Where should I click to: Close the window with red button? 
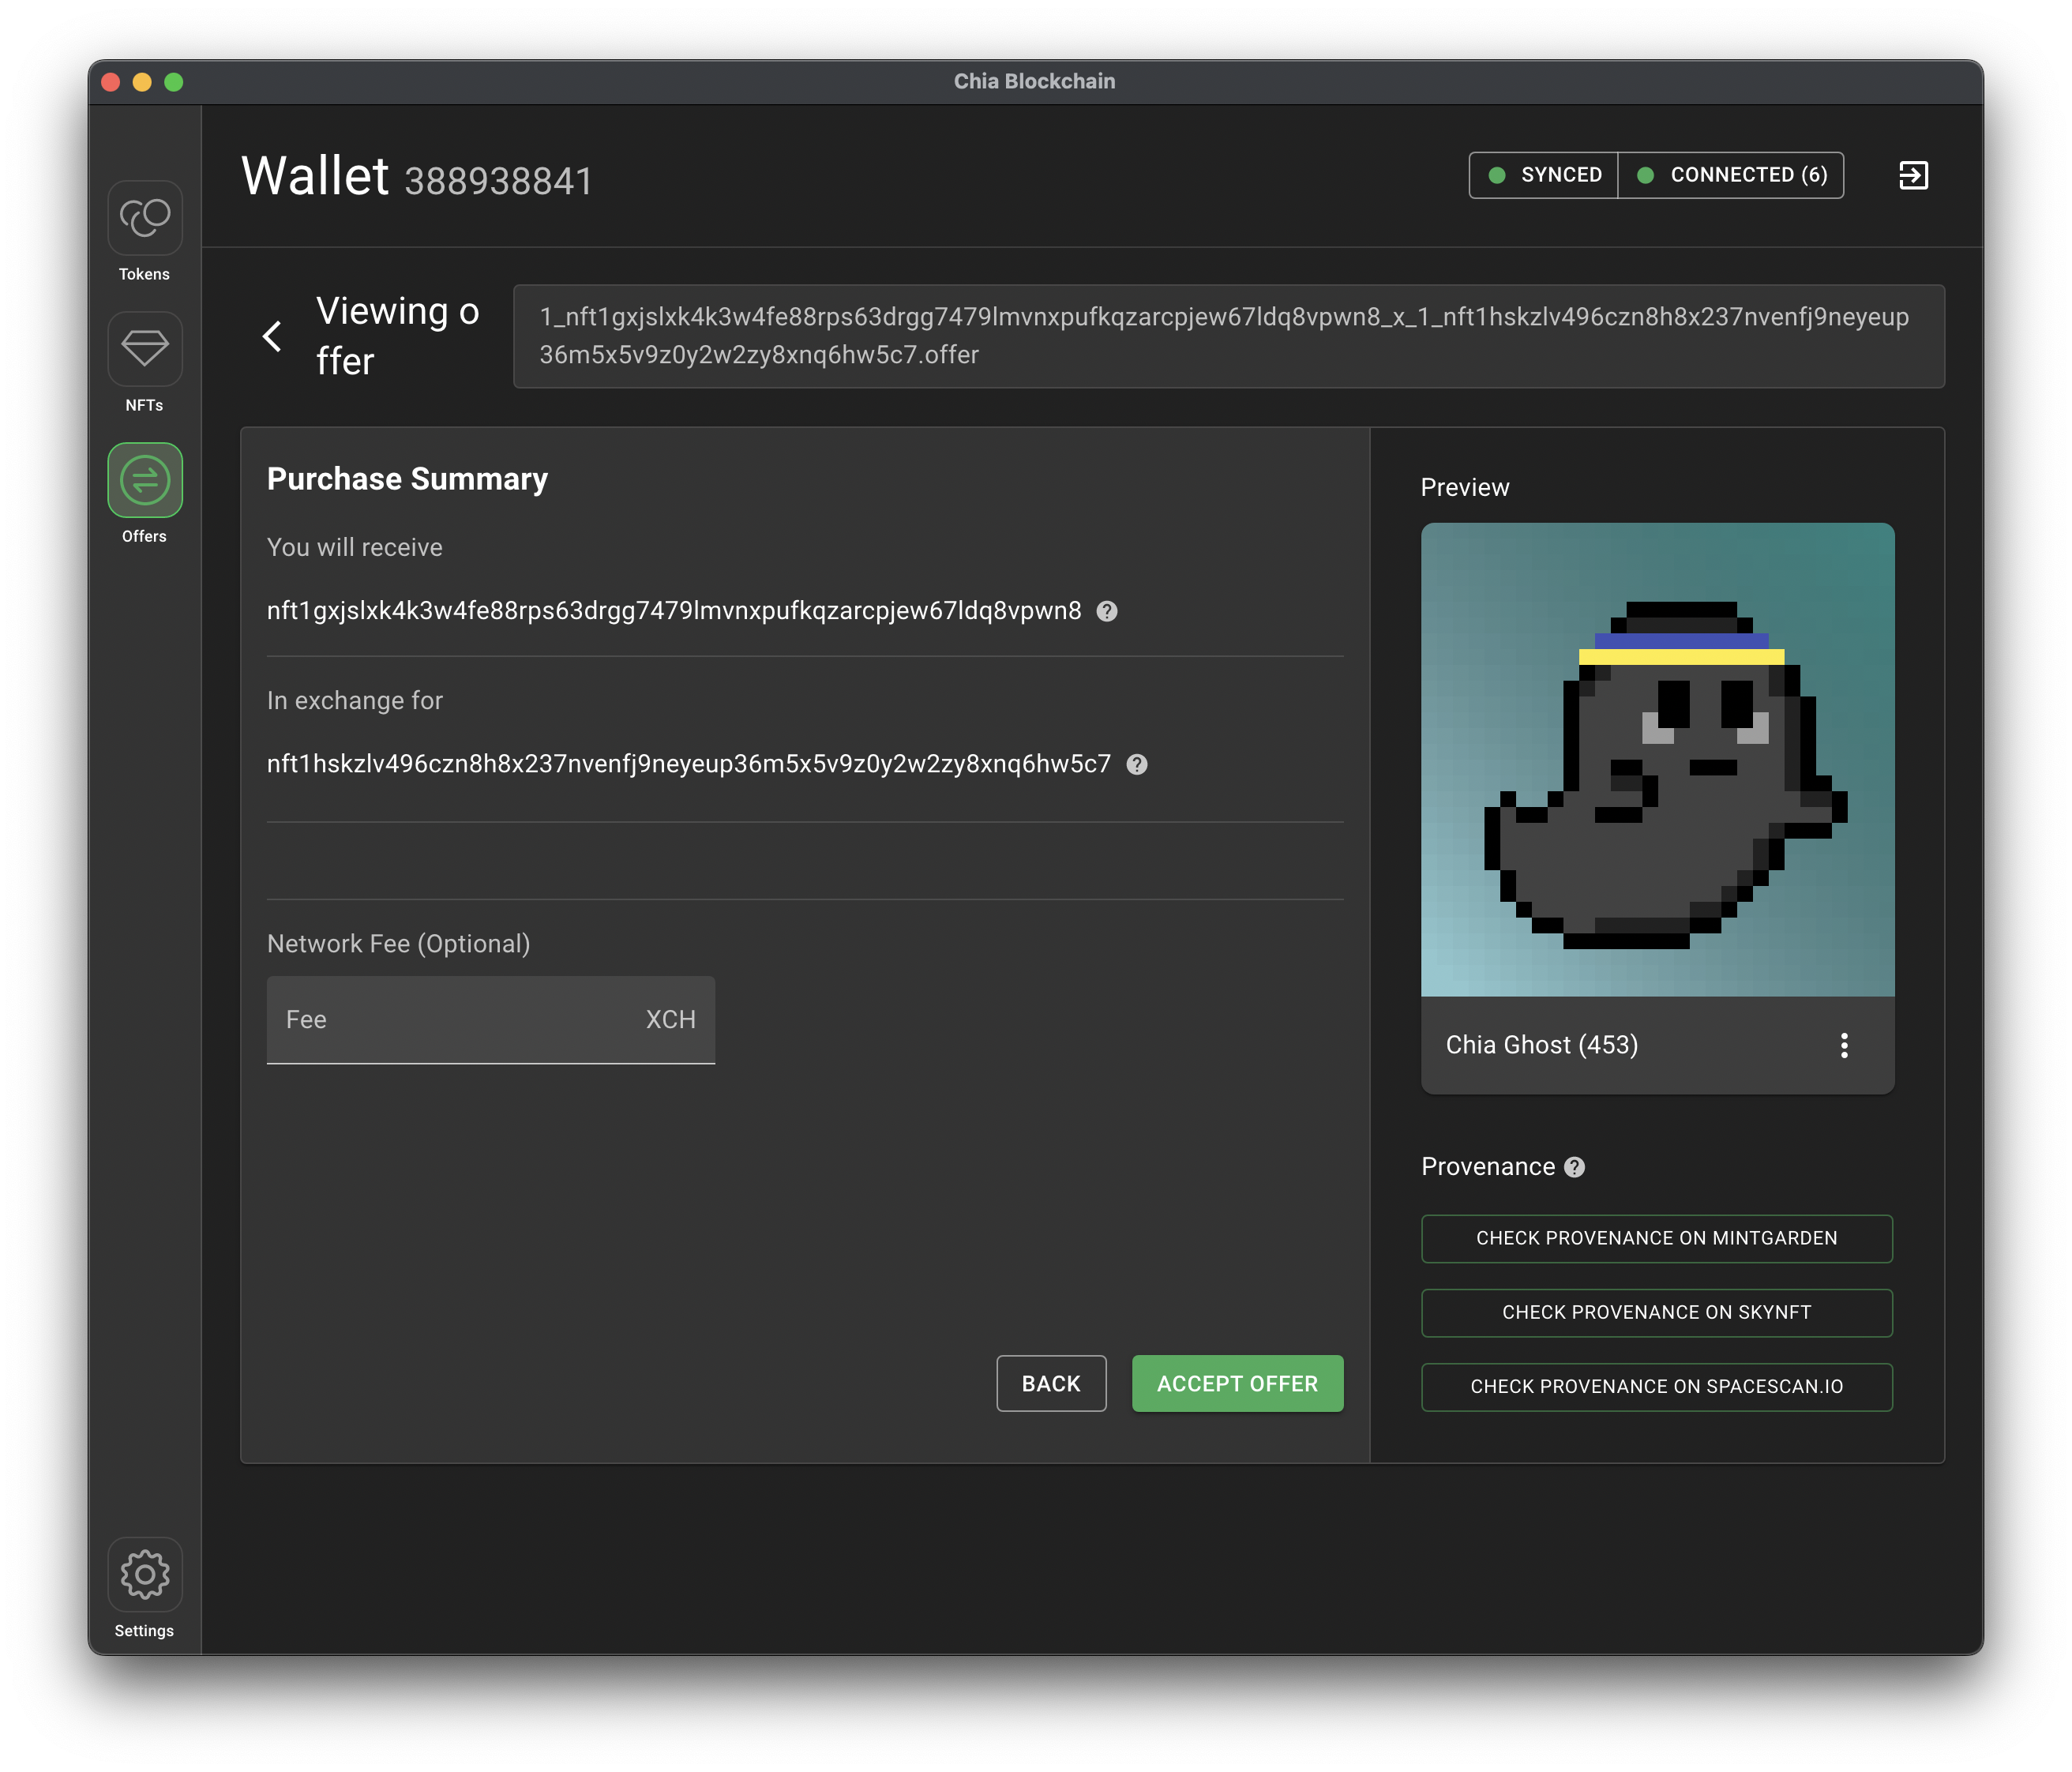[111, 82]
